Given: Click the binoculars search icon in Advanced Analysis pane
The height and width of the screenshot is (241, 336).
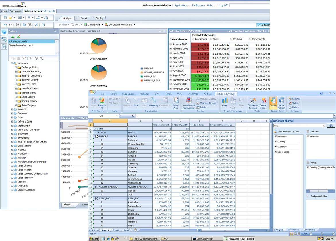Looking at the screenshot, I should click(331, 126).
